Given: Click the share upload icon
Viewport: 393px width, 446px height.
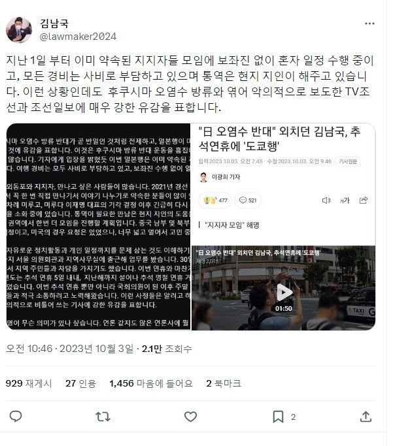Looking at the screenshot, I should pos(366,417).
